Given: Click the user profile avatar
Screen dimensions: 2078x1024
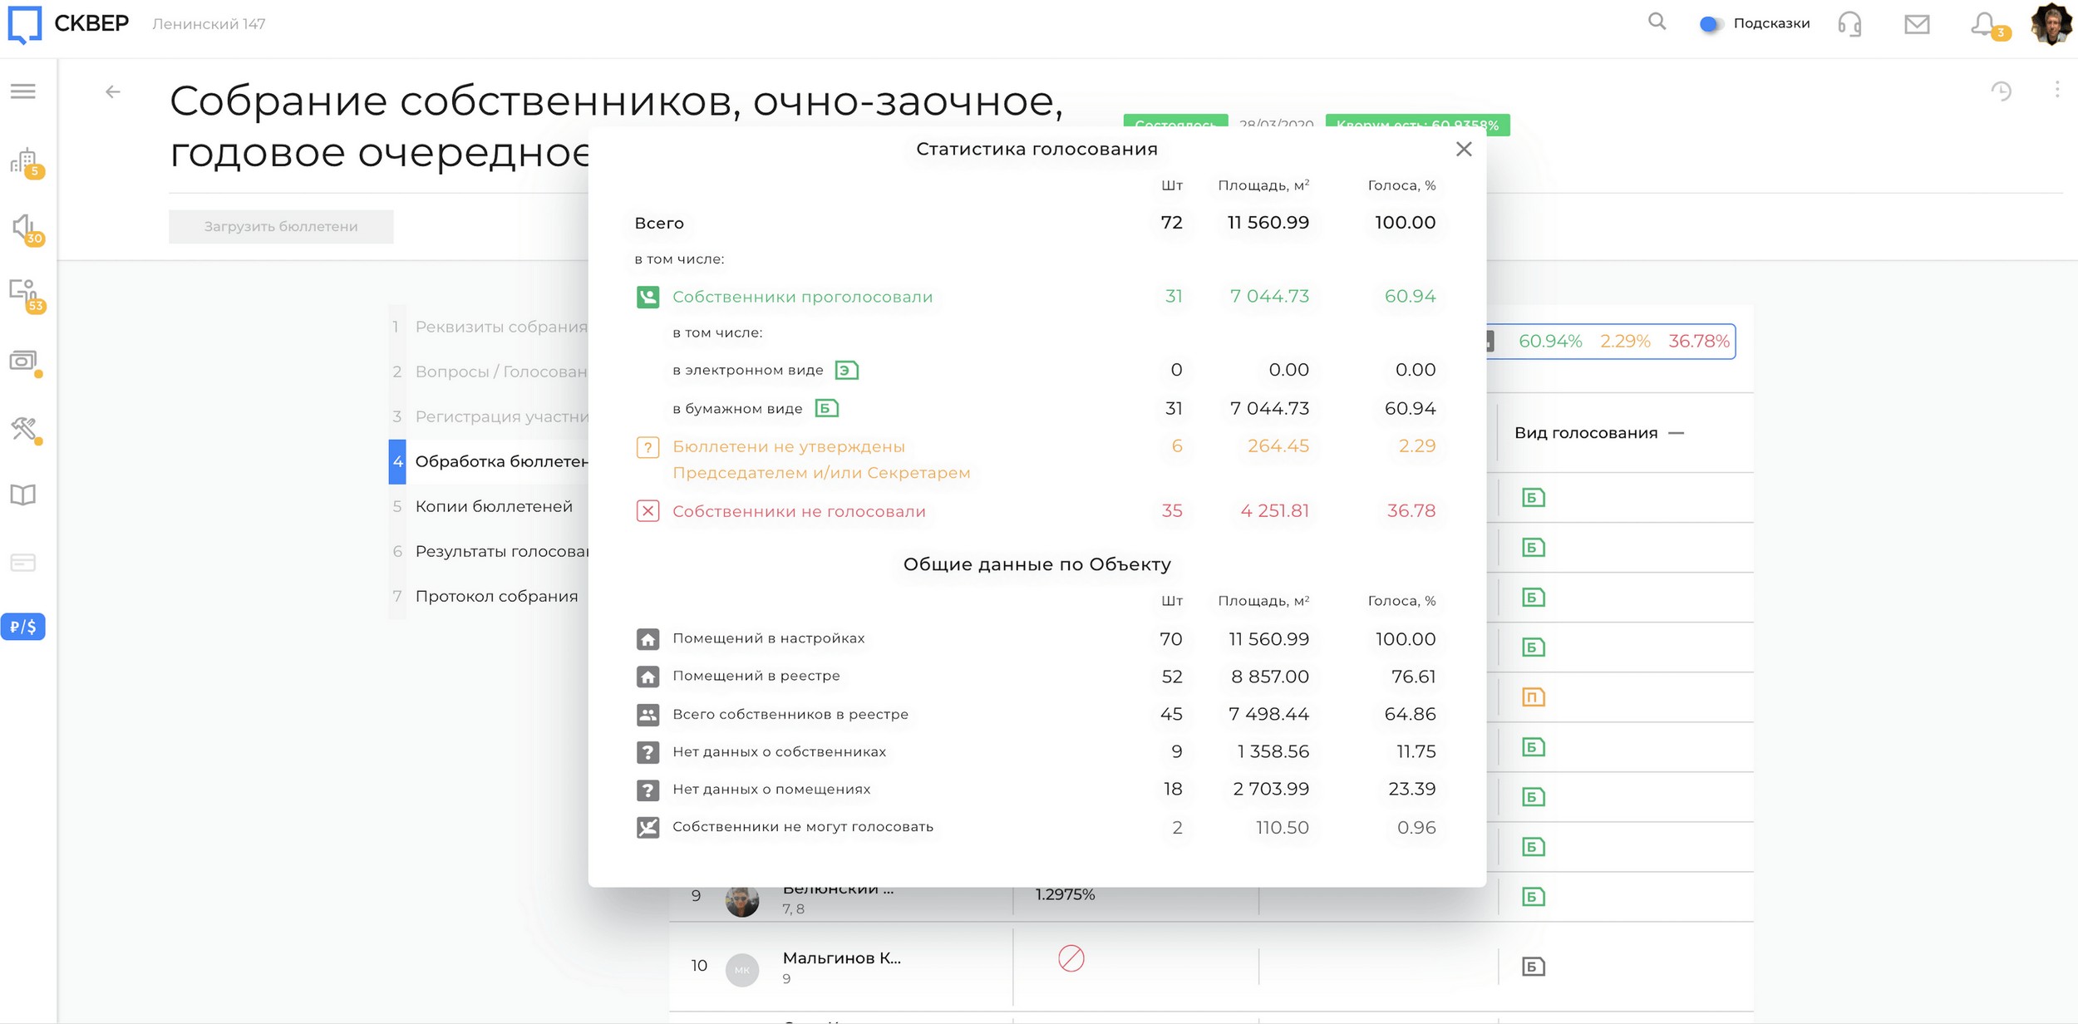Looking at the screenshot, I should [2050, 24].
